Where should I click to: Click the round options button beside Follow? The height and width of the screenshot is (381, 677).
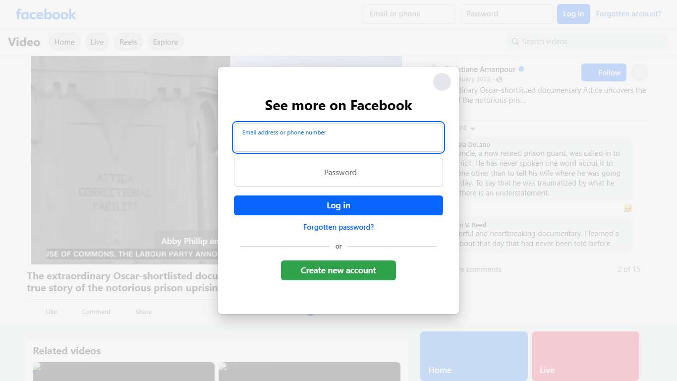(639, 72)
